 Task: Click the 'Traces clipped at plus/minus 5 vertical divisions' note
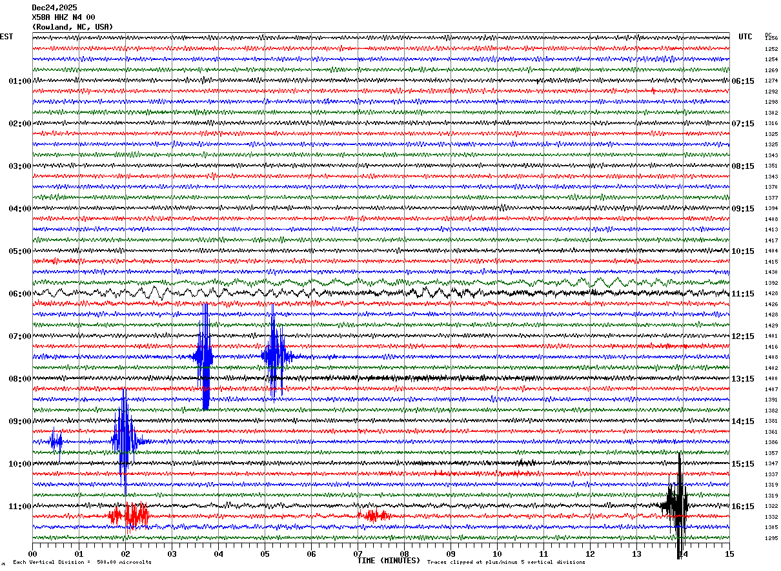(506, 563)
